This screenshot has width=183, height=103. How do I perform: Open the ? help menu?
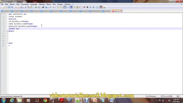pyautogui.click(x=73, y=4)
